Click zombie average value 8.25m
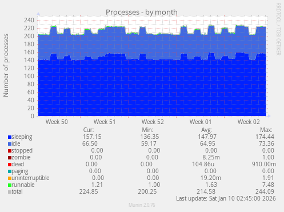284x212 pixels. (211, 157)
